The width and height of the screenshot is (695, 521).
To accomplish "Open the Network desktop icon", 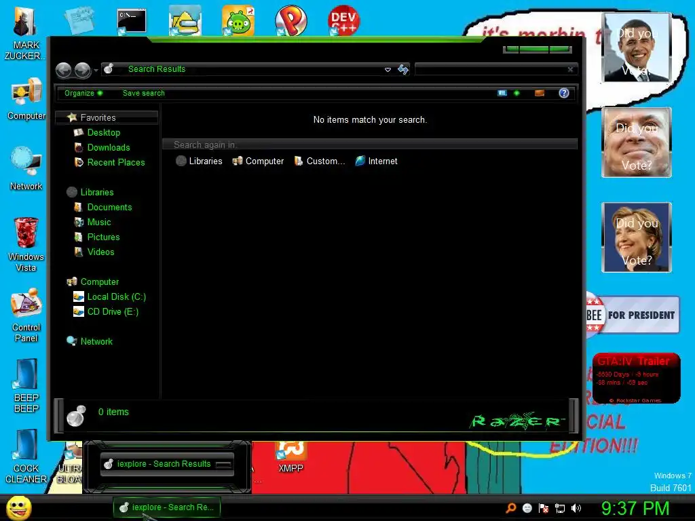I will [26, 169].
